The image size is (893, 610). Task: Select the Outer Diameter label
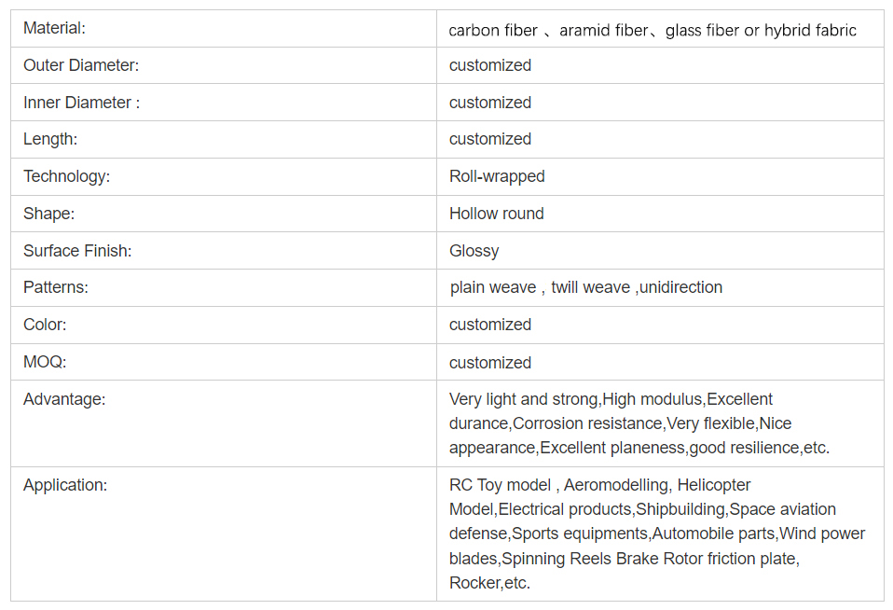81,65
